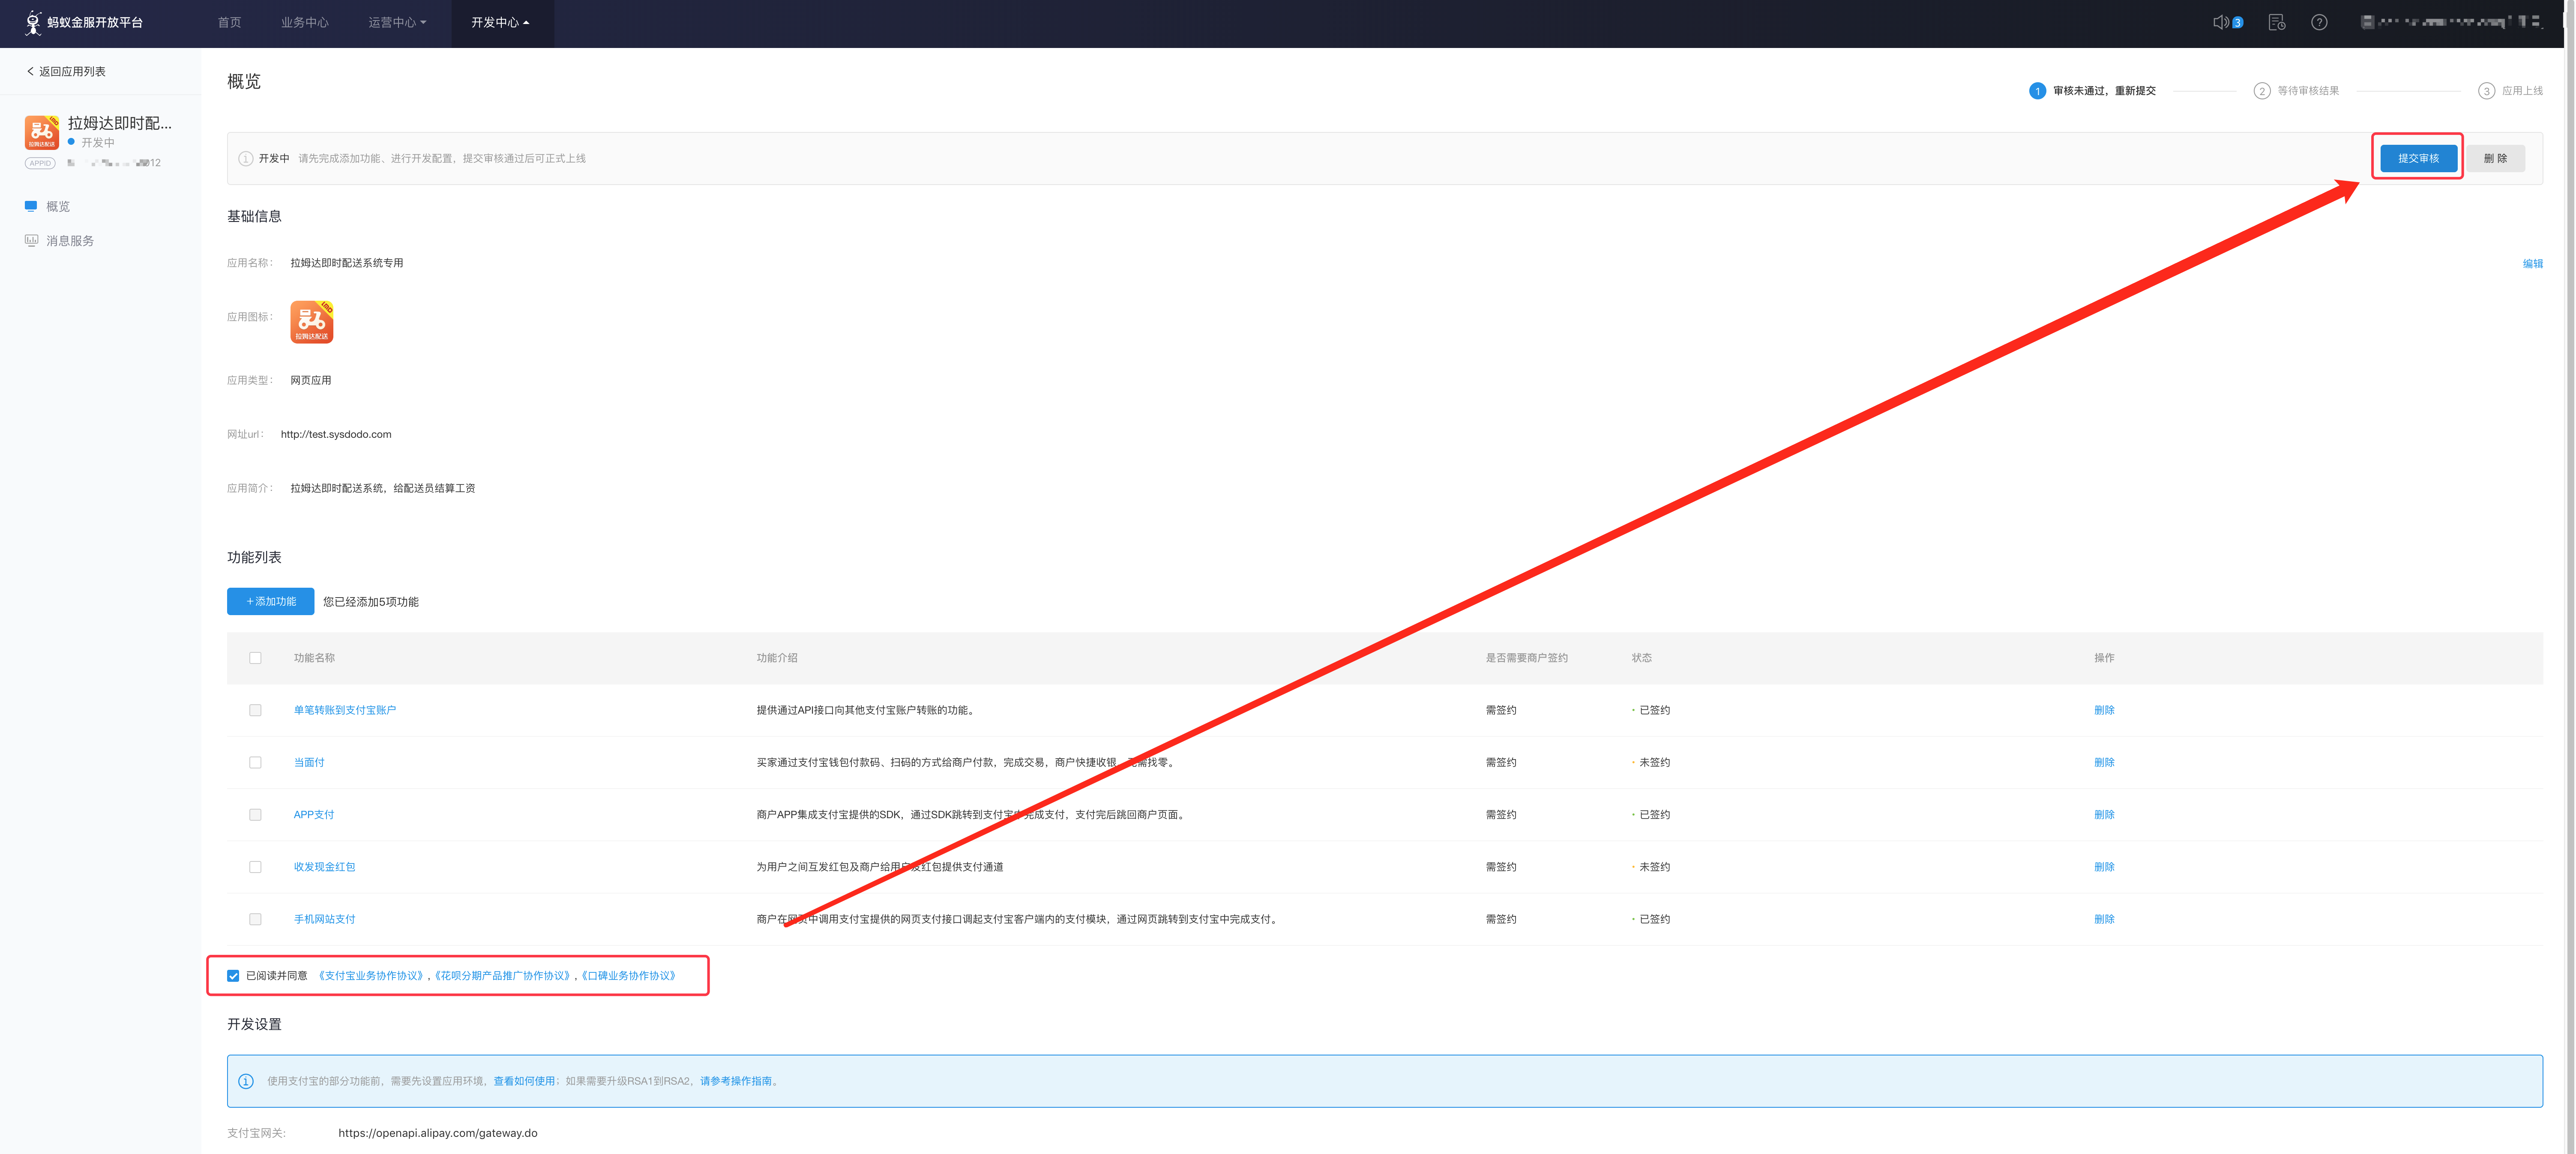
Task: Delete the 手机网站支付 row via 删除
Action: click(2104, 919)
